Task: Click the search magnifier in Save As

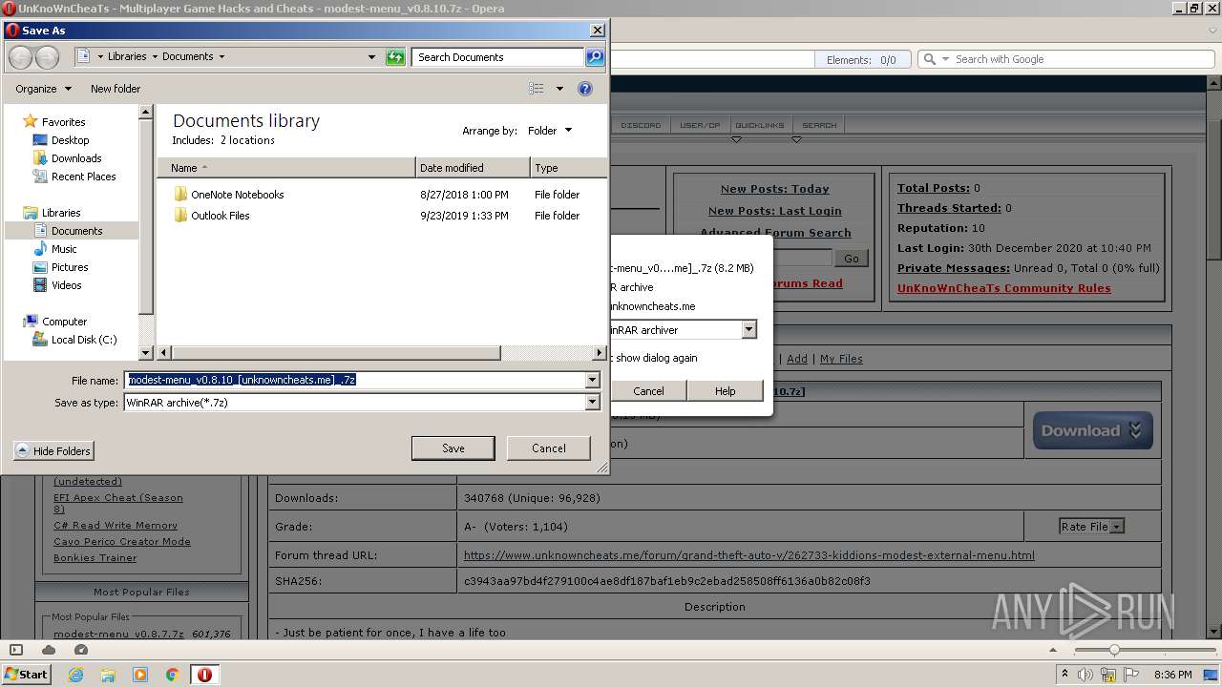Action: point(594,57)
